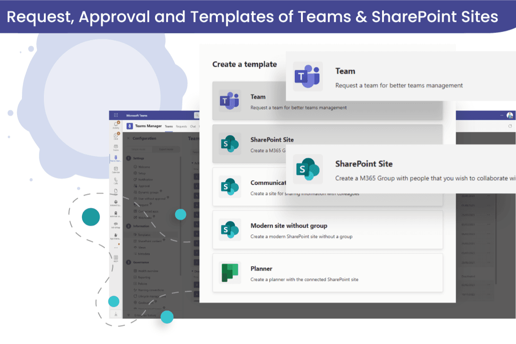Click the enlarged SharePoint Site callout card
Viewport: 516px width, 344px height.
tap(401, 169)
